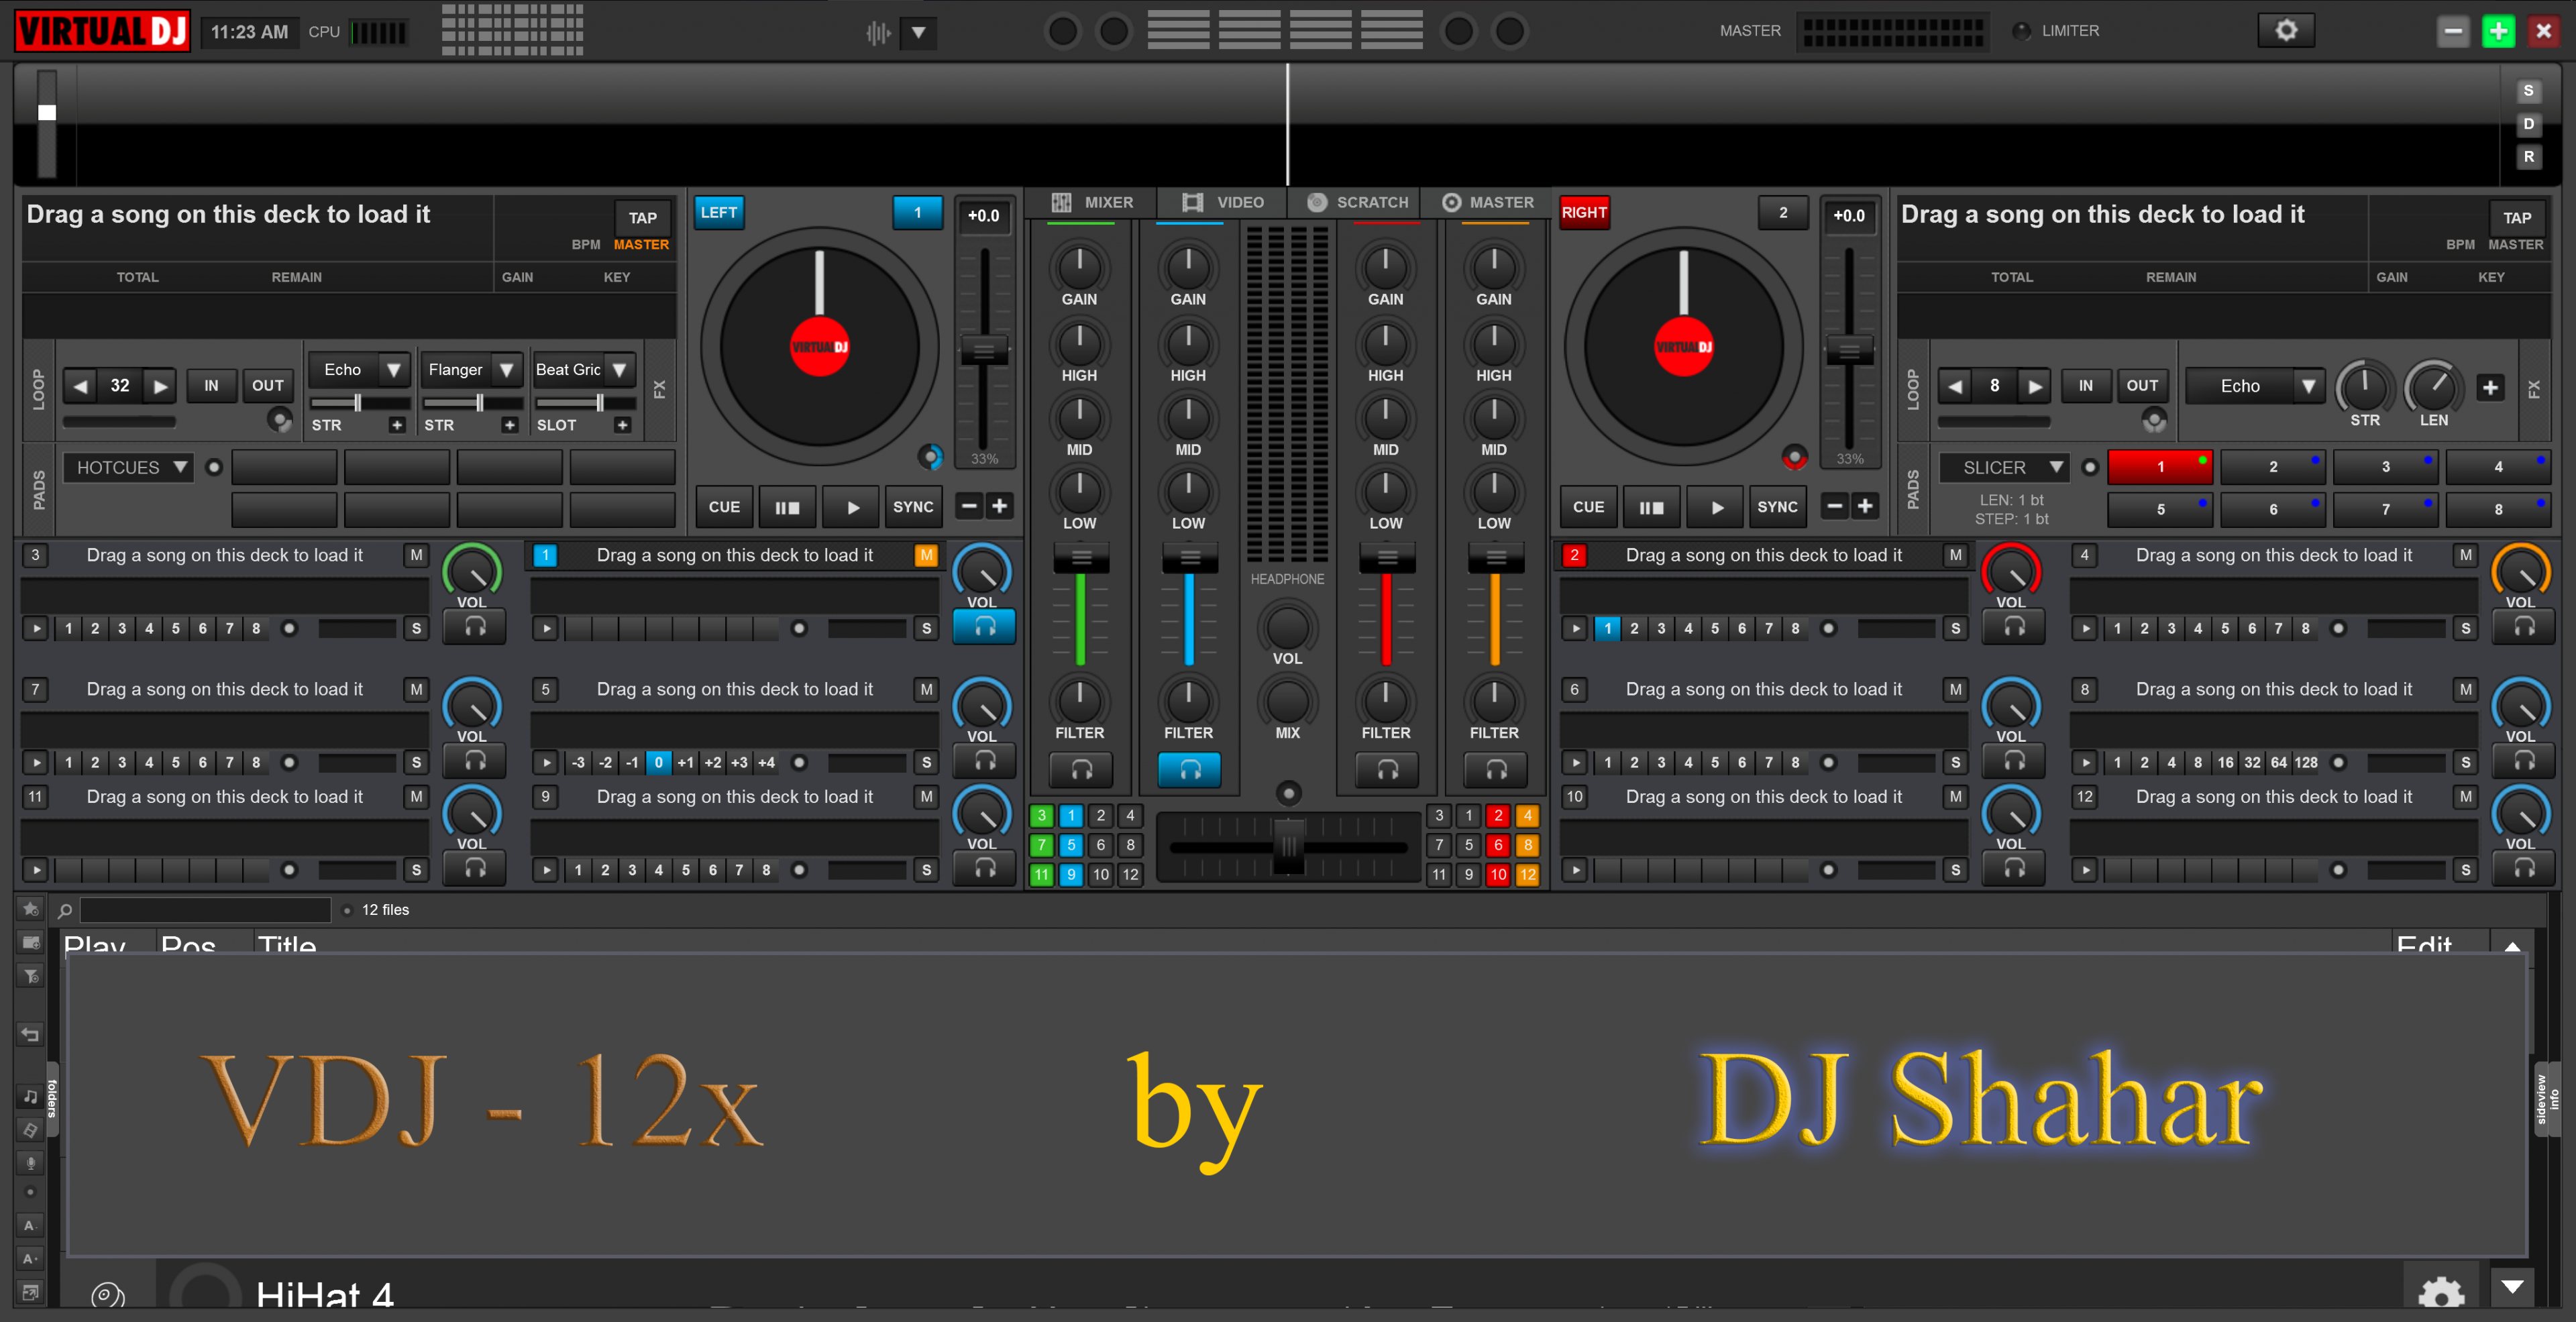Click loop IN on the left deck
The image size is (2576, 1322).
point(211,385)
